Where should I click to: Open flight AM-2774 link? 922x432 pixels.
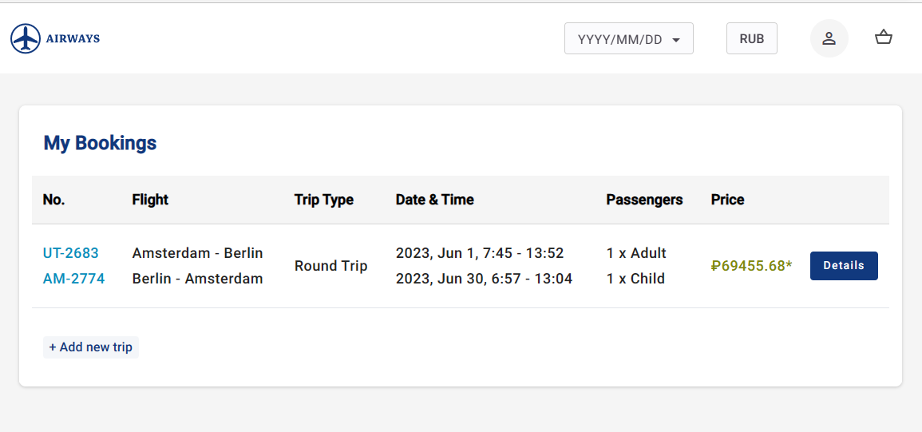click(x=73, y=279)
